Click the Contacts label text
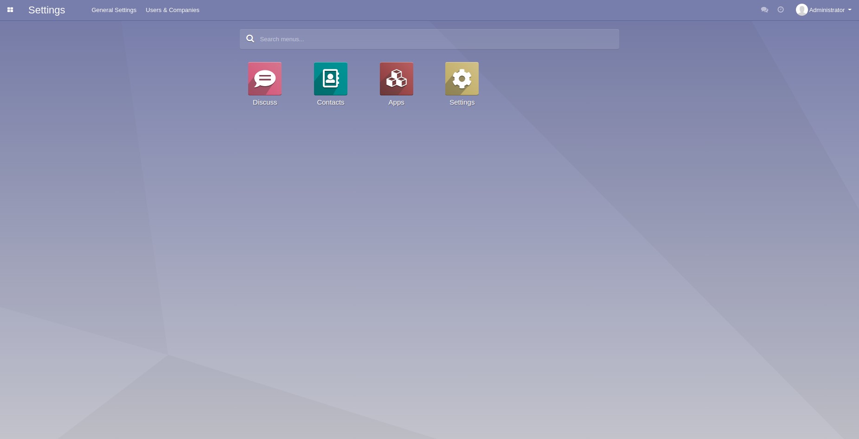Image resolution: width=859 pixels, height=439 pixels. point(331,102)
